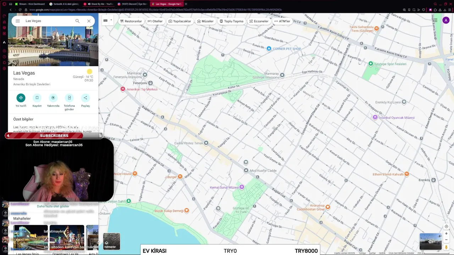Click the browser back arrow
The height and width of the screenshot is (255, 454).
[x=11, y=10]
